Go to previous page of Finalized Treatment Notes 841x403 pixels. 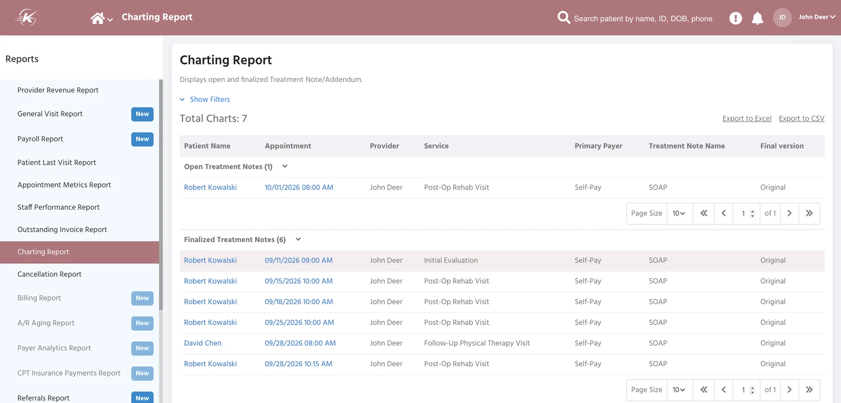point(724,390)
